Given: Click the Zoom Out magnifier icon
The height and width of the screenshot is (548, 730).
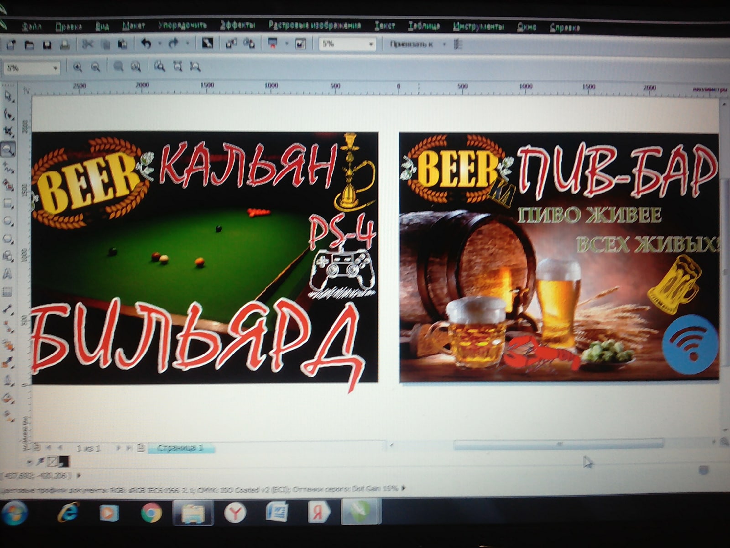Looking at the screenshot, I should (95, 68).
